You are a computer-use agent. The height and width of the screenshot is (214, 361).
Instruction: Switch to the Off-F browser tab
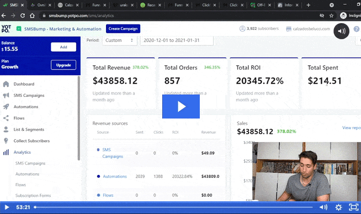[261, 5]
